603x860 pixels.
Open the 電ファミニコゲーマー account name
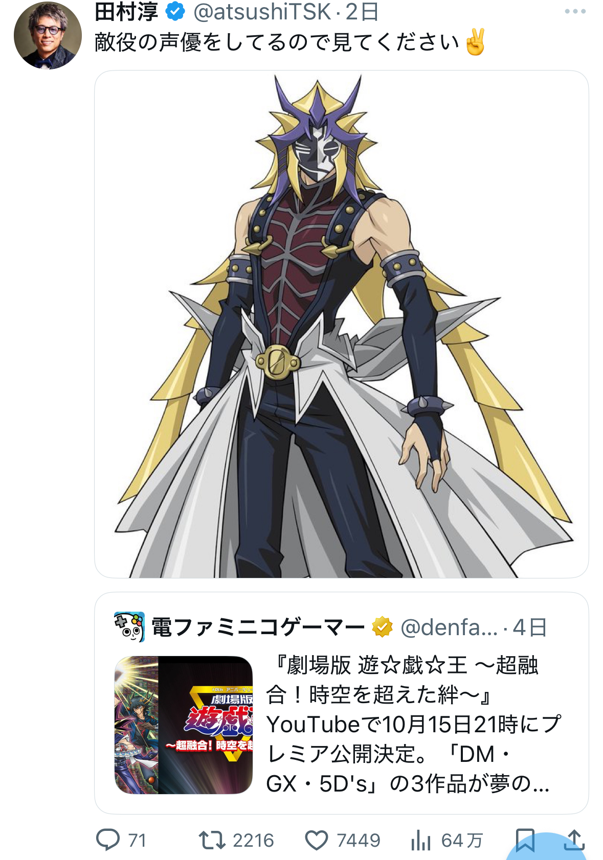[258, 627]
